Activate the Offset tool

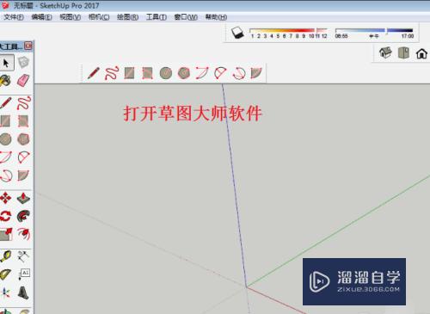(23, 234)
